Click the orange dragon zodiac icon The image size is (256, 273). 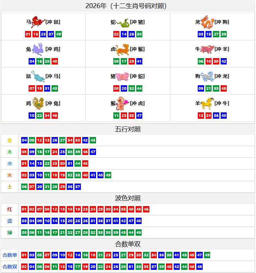coord(207,22)
